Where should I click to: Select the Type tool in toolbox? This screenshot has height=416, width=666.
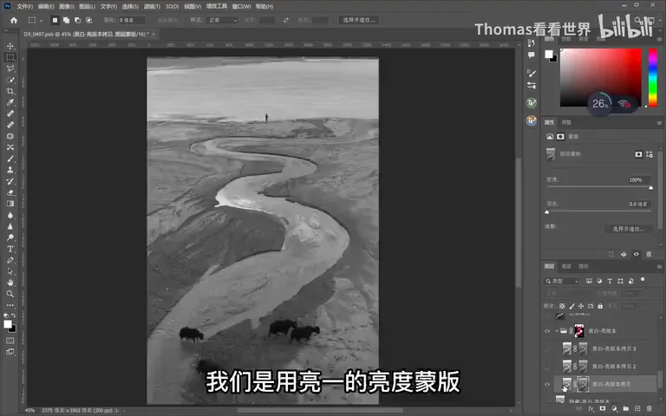(10, 250)
